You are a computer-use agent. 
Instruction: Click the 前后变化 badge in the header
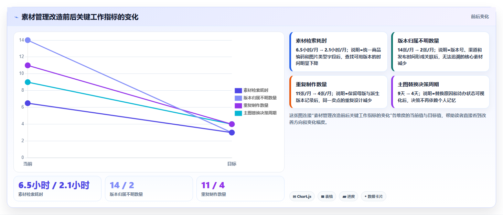(480, 17)
